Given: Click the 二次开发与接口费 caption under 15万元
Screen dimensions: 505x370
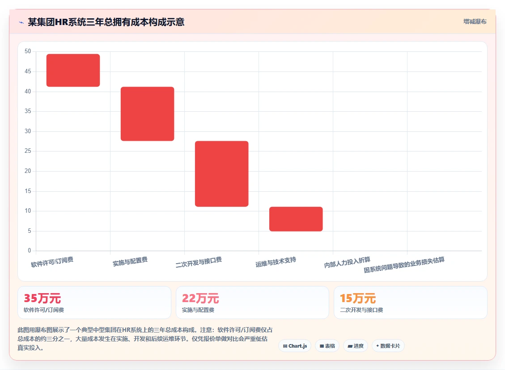Looking at the screenshot, I should [362, 310].
